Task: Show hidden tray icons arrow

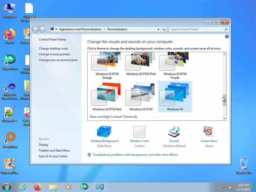Action: pos(218,187)
